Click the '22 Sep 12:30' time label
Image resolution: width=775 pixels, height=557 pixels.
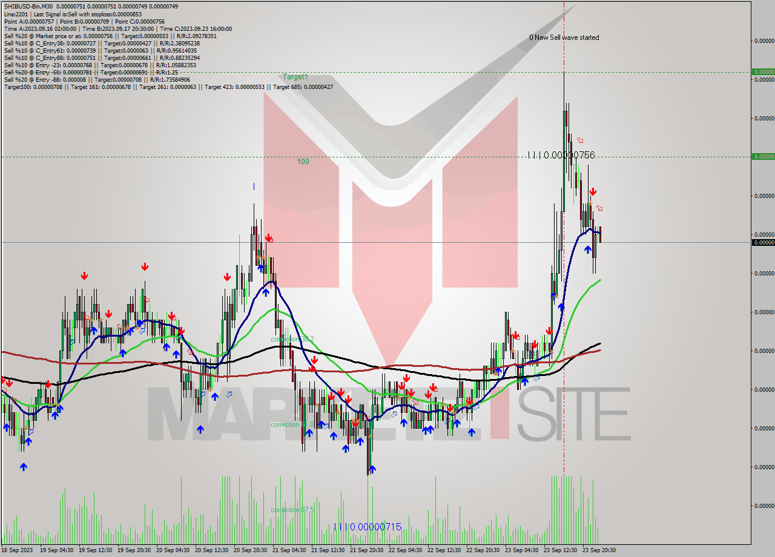(444, 550)
